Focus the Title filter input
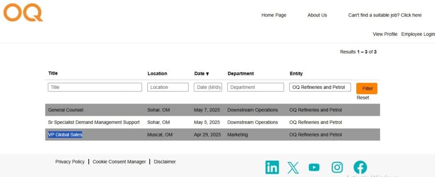The image size is (435, 177). pos(95,87)
